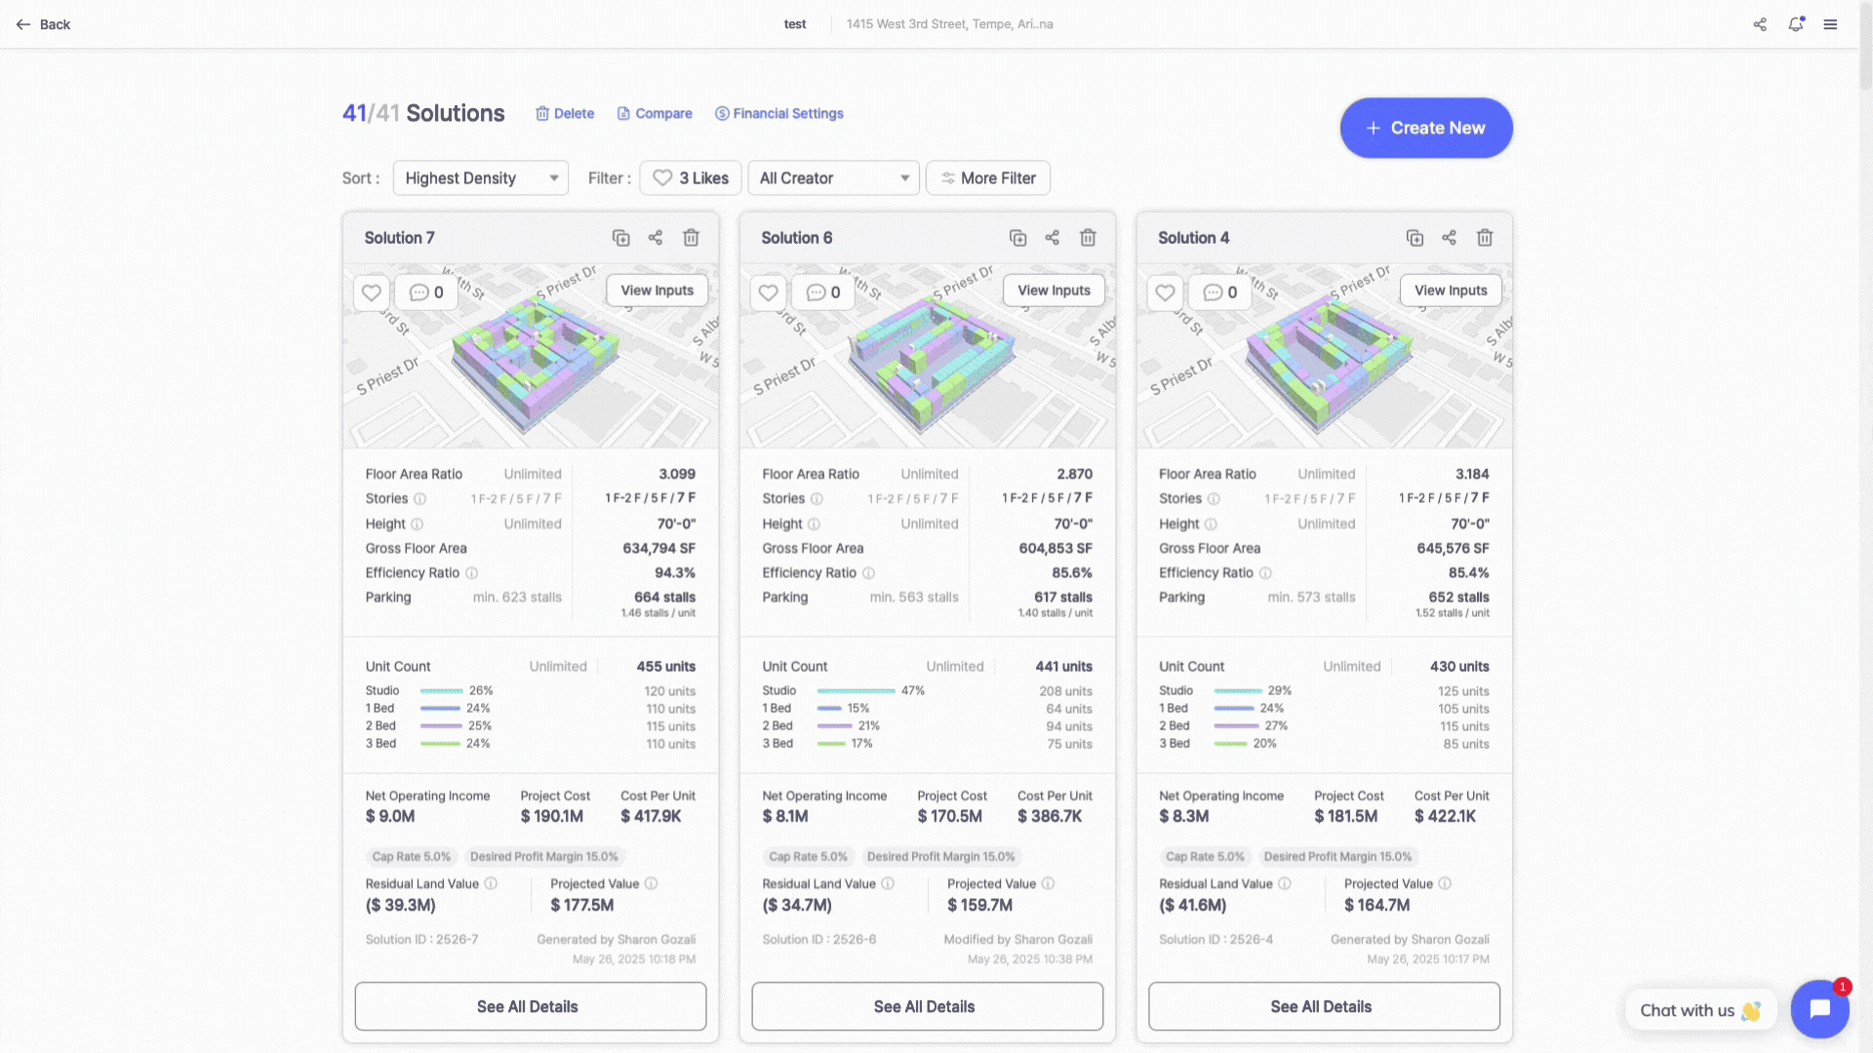The width and height of the screenshot is (1873, 1053).
Task: Click the info icon beside Efficiency Ratio in Solution 6
Action: point(868,573)
